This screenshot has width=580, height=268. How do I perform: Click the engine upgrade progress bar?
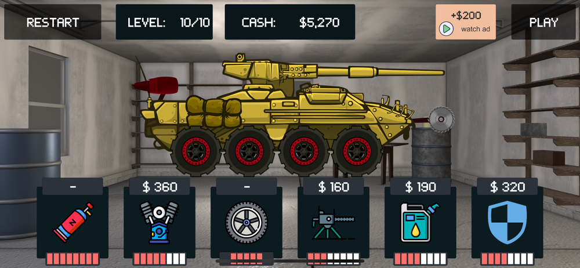click(x=159, y=259)
